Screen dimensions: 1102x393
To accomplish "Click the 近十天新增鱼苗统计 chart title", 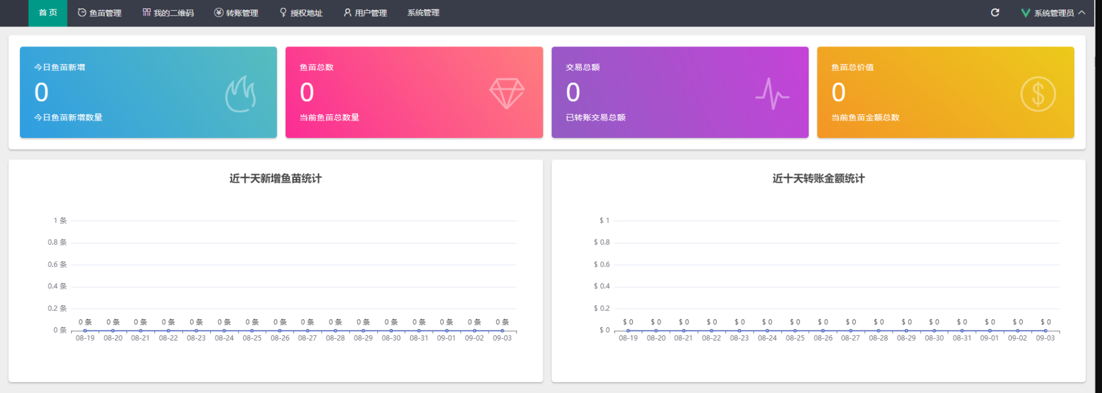I will pos(275,178).
